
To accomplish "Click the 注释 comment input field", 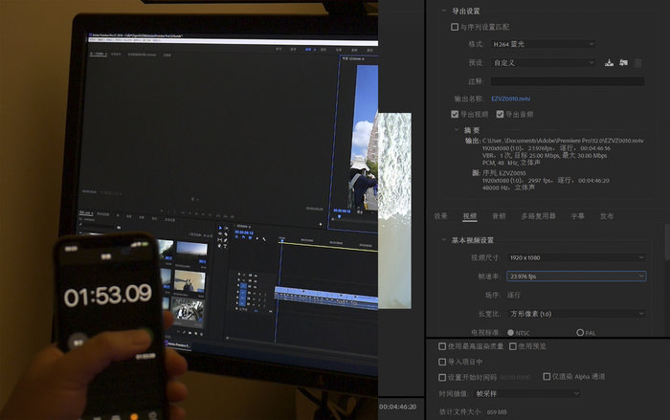I will point(568,81).
